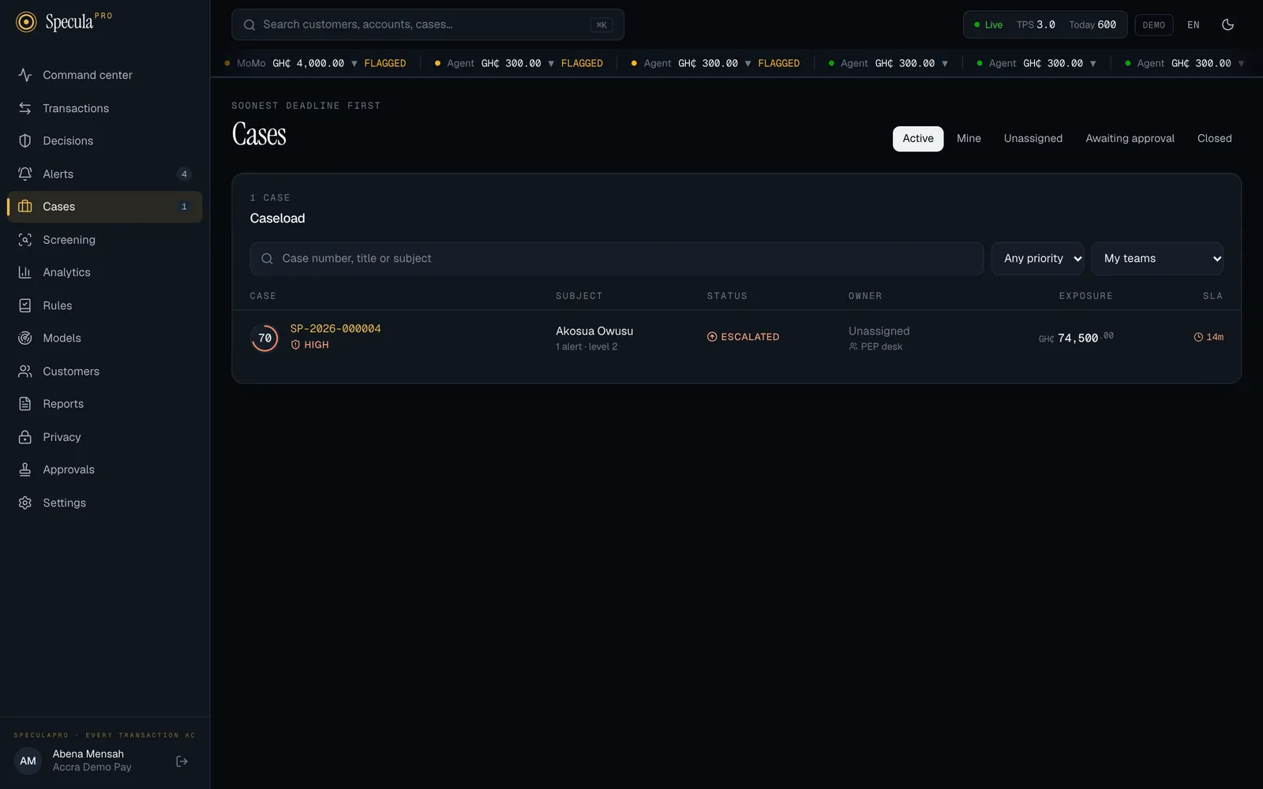The width and height of the screenshot is (1263, 789).
Task: Click the HIGH priority label
Action: tap(309, 345)
